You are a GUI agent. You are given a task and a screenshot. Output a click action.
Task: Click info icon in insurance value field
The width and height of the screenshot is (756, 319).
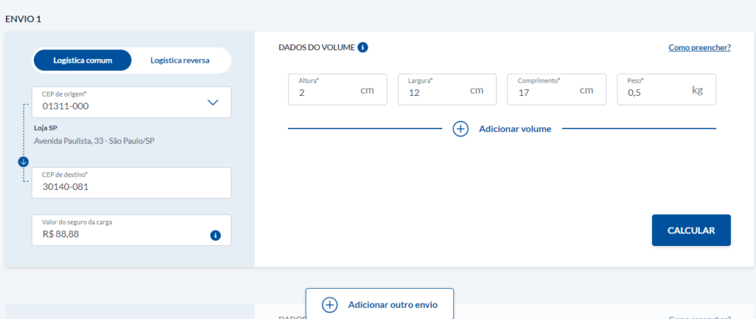[216, 235]
